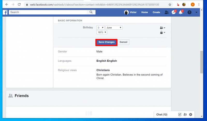Open Victor's profile picture thumbnail

pos(126,12)
